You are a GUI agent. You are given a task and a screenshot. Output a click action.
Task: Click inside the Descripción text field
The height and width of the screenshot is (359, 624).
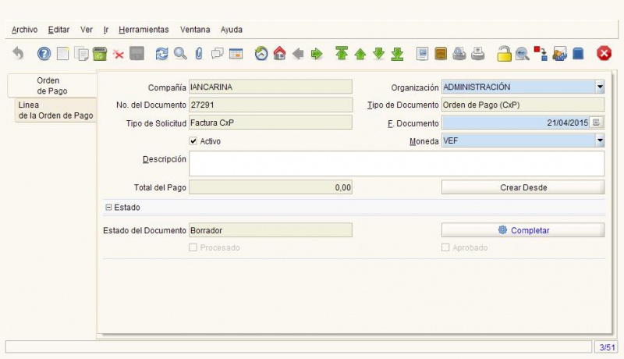396,163
